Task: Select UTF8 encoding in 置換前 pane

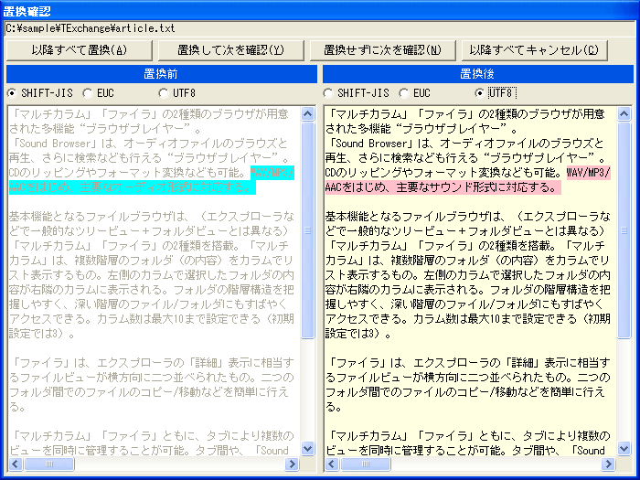Action: (177, 93)
